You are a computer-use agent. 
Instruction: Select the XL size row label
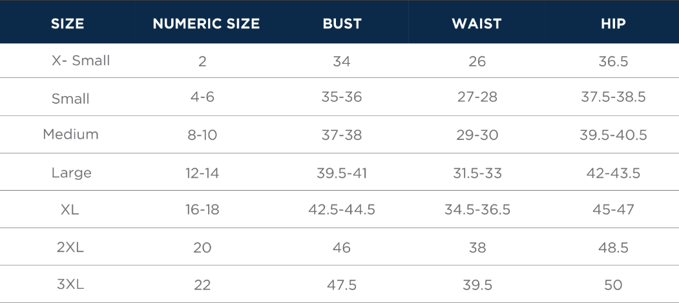(70, 210)
